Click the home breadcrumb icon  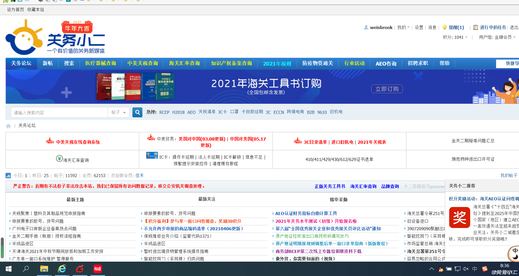click(8, 126)
